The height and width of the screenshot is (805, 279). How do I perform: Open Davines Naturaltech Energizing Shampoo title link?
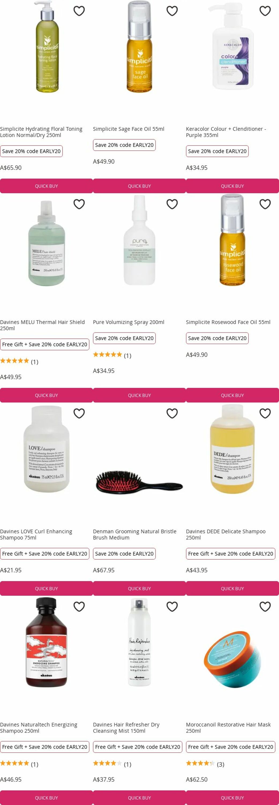39,727
